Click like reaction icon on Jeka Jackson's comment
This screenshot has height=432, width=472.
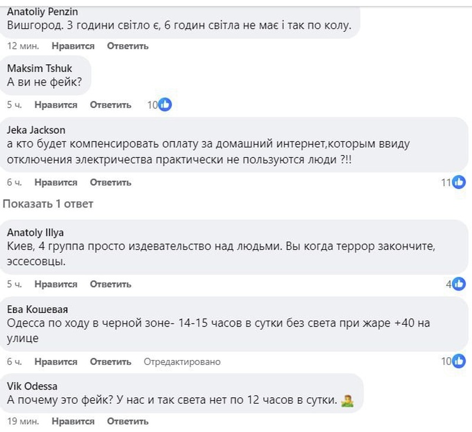[x=459, y=183]
